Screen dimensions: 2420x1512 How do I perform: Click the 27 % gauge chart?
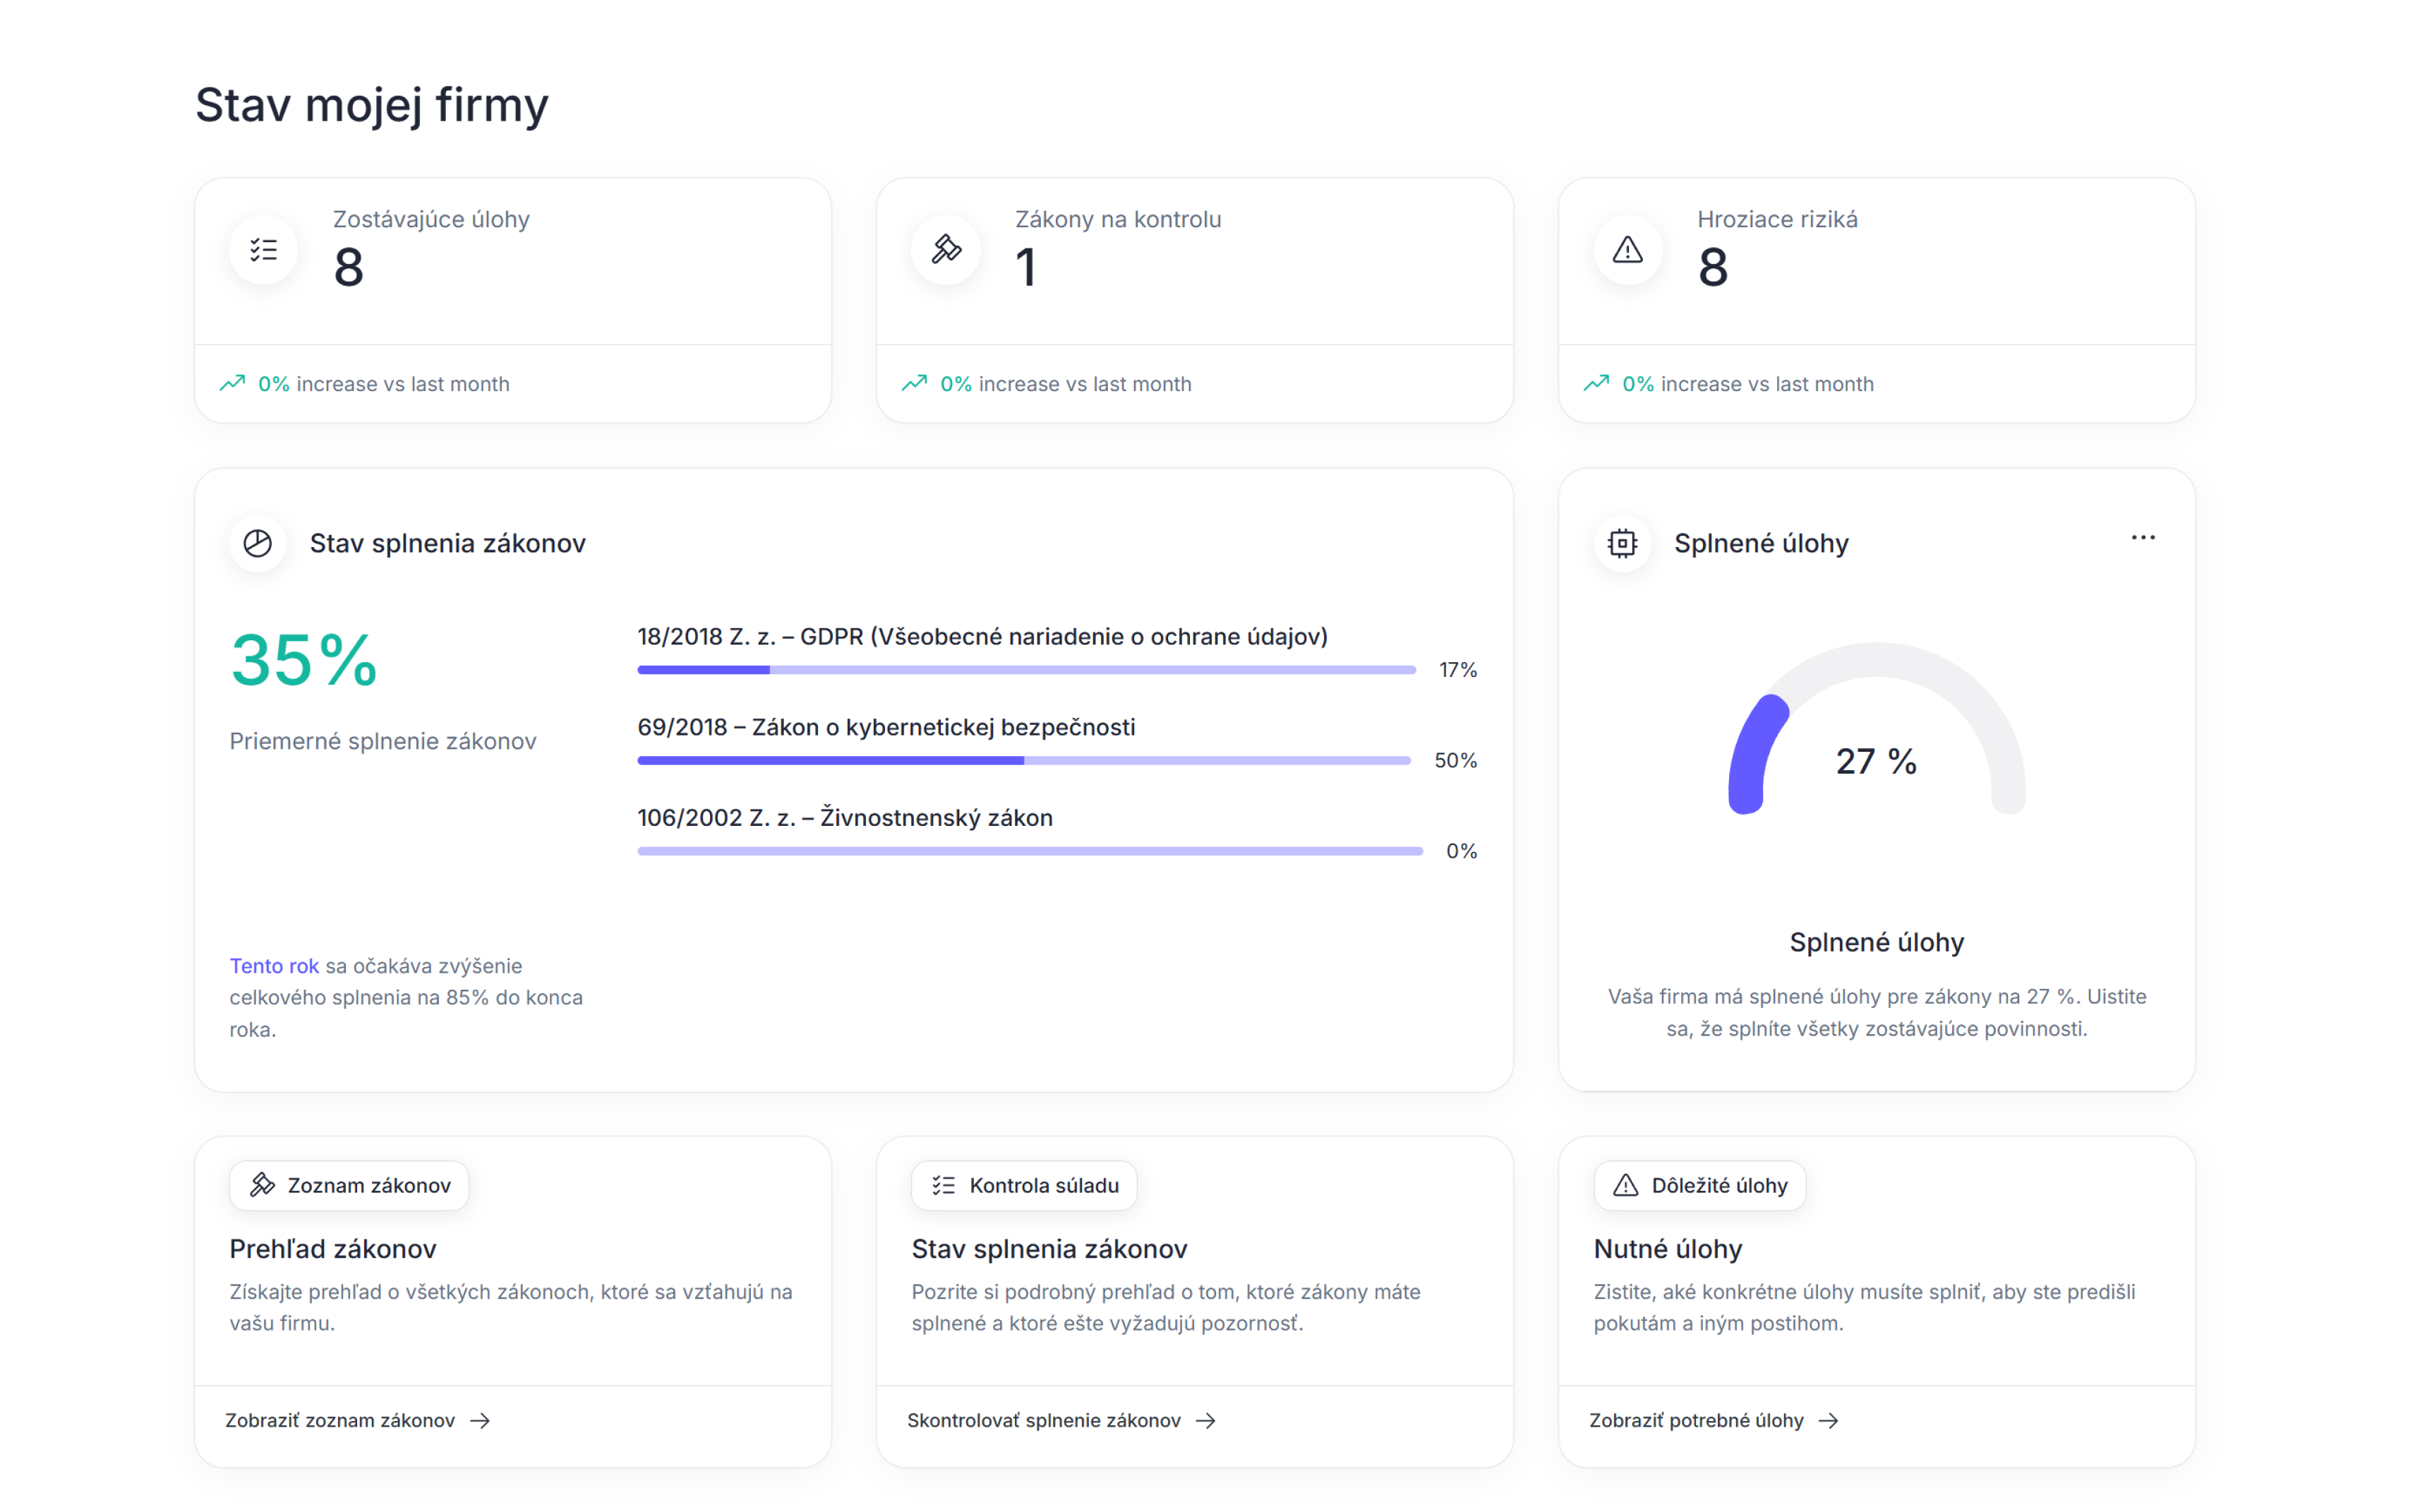[x=1877, y=740]
